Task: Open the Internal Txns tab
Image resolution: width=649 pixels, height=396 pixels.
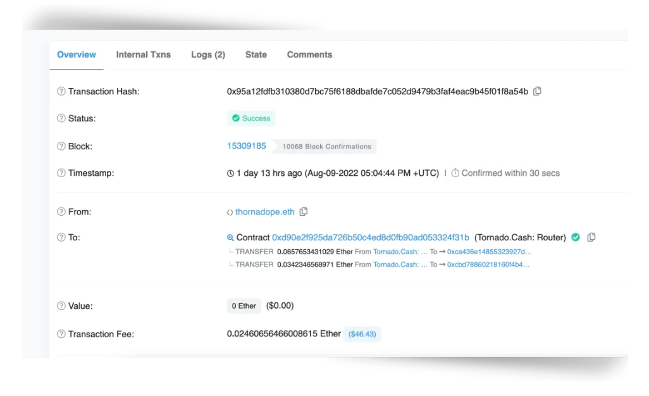Action: tap(143, 54)
